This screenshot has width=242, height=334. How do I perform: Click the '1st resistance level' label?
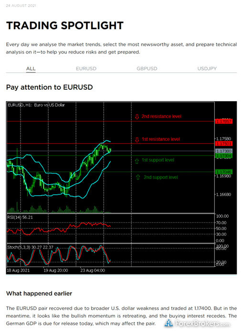[x=161, y=139]
